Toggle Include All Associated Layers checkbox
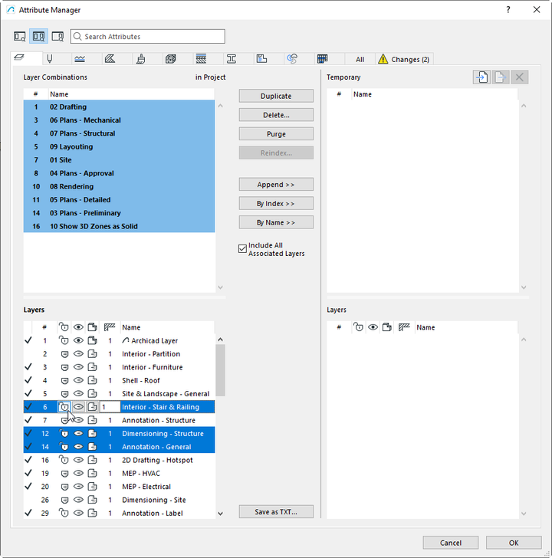The width and height of the screenshot is (552, 558). 242,248
